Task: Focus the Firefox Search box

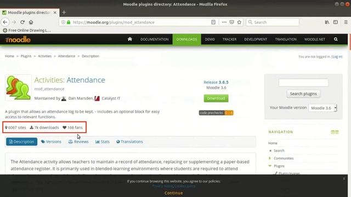Action: coord(273,22)
